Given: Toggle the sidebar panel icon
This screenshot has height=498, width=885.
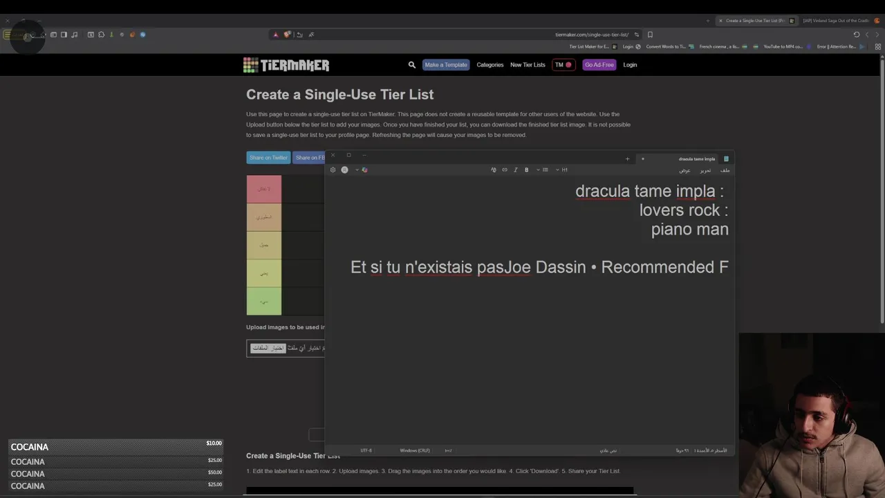Looking at the screenshot, I should pyautogui.click(x=64, y=35).
